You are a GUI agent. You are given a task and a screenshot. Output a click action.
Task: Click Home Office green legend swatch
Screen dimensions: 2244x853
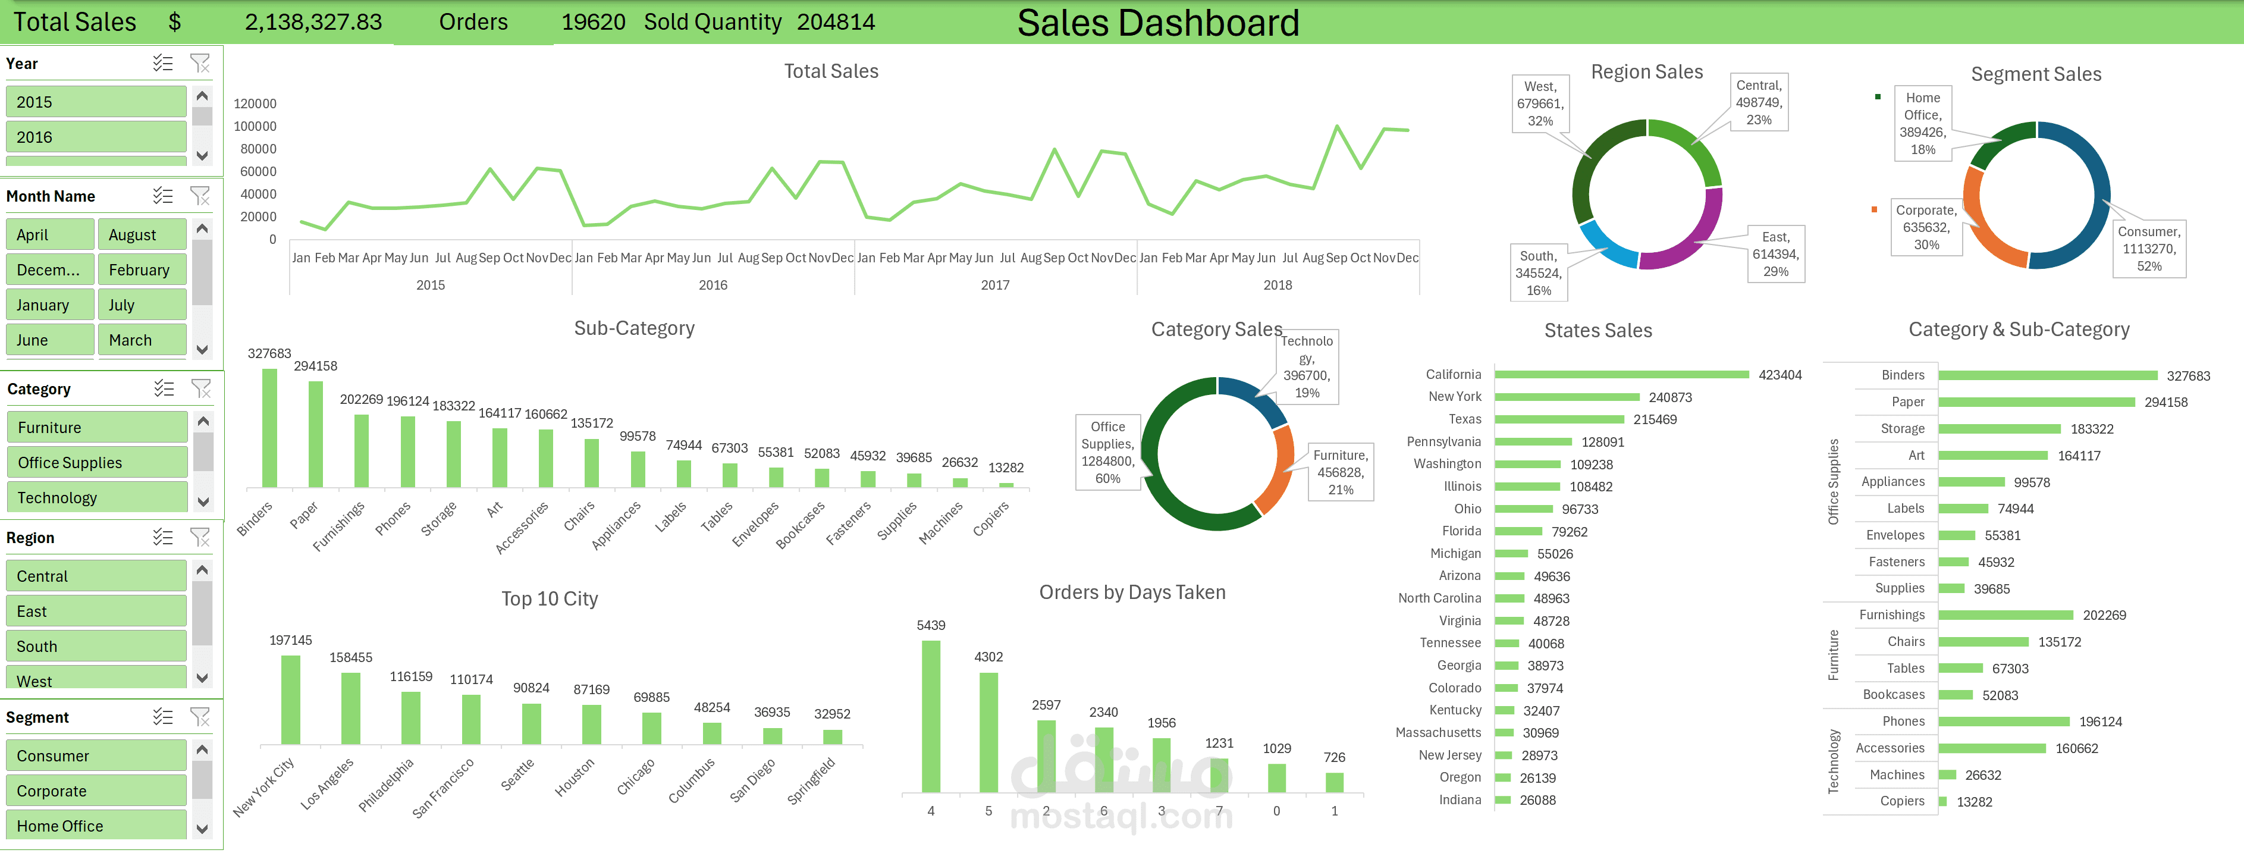pyautogui.click(x=1877, y=97)
